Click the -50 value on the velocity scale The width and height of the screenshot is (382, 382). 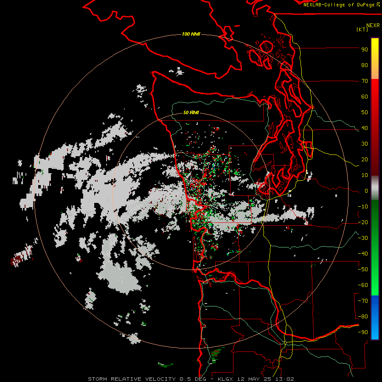coord(363,270)
